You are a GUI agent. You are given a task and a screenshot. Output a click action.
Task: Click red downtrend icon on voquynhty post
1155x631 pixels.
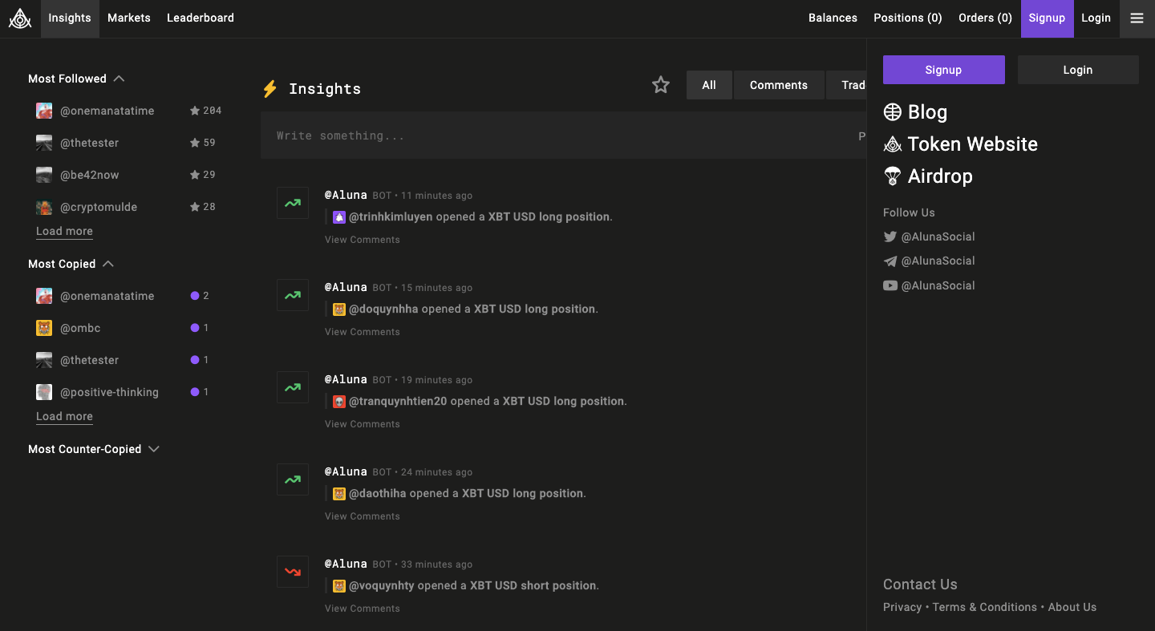(x=293, y=572)
